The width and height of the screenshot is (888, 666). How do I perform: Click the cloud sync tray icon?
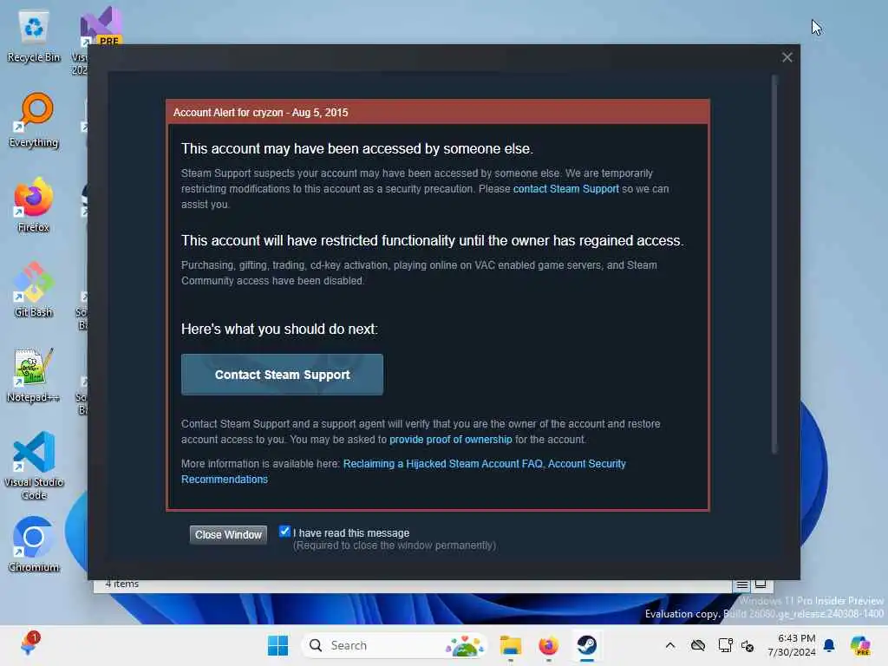tap(698, 645)
